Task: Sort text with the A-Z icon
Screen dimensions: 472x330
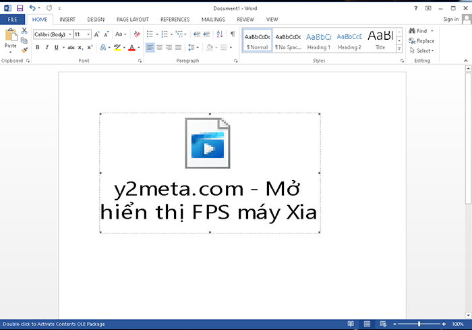Action: click(x=220, y=34)
